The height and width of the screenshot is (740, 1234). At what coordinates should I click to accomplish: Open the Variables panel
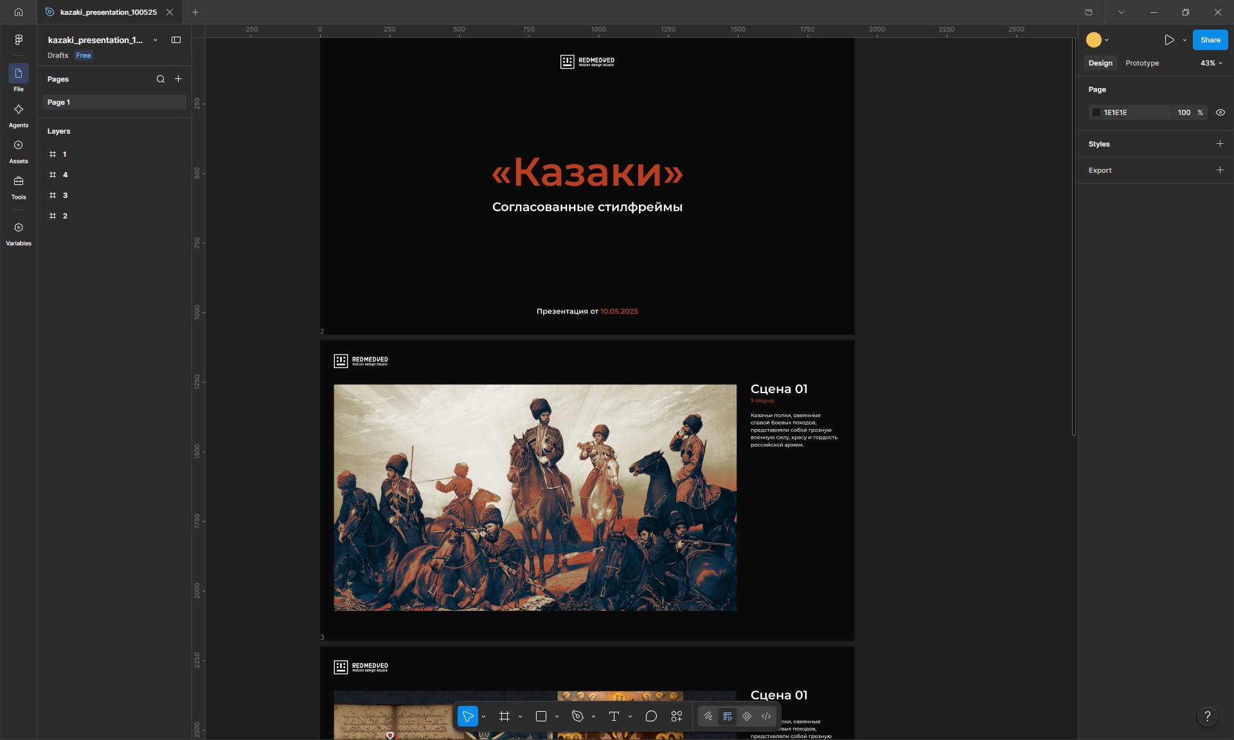tap(19, 233)
